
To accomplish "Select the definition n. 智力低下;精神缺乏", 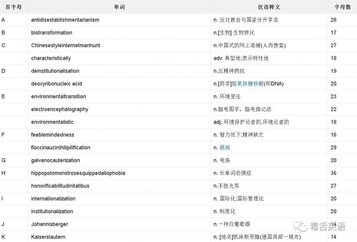I will pyautogui.click(x=239, y=135).
